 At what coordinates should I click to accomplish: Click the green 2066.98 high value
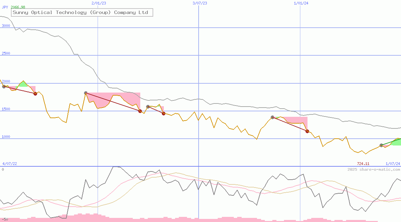tap(18, 7)
